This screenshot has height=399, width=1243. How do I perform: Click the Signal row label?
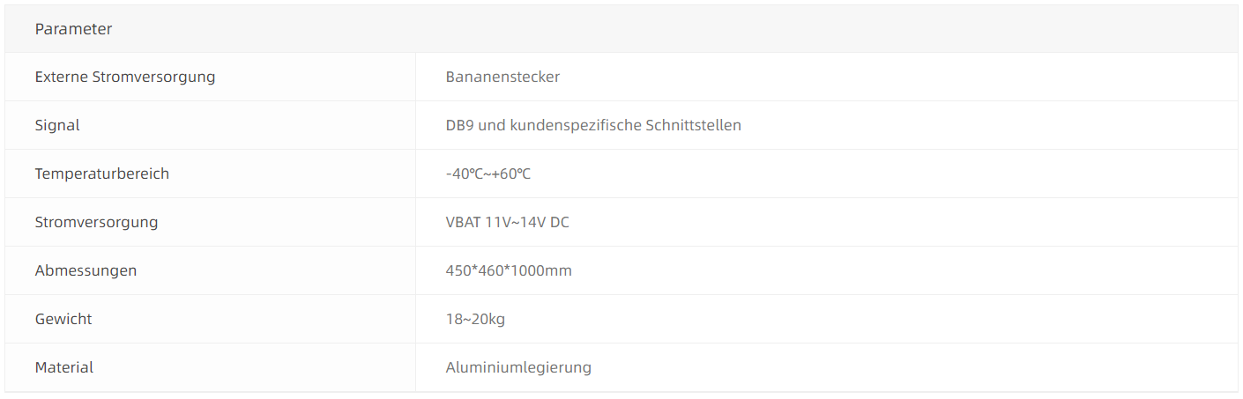click(57, 125)
